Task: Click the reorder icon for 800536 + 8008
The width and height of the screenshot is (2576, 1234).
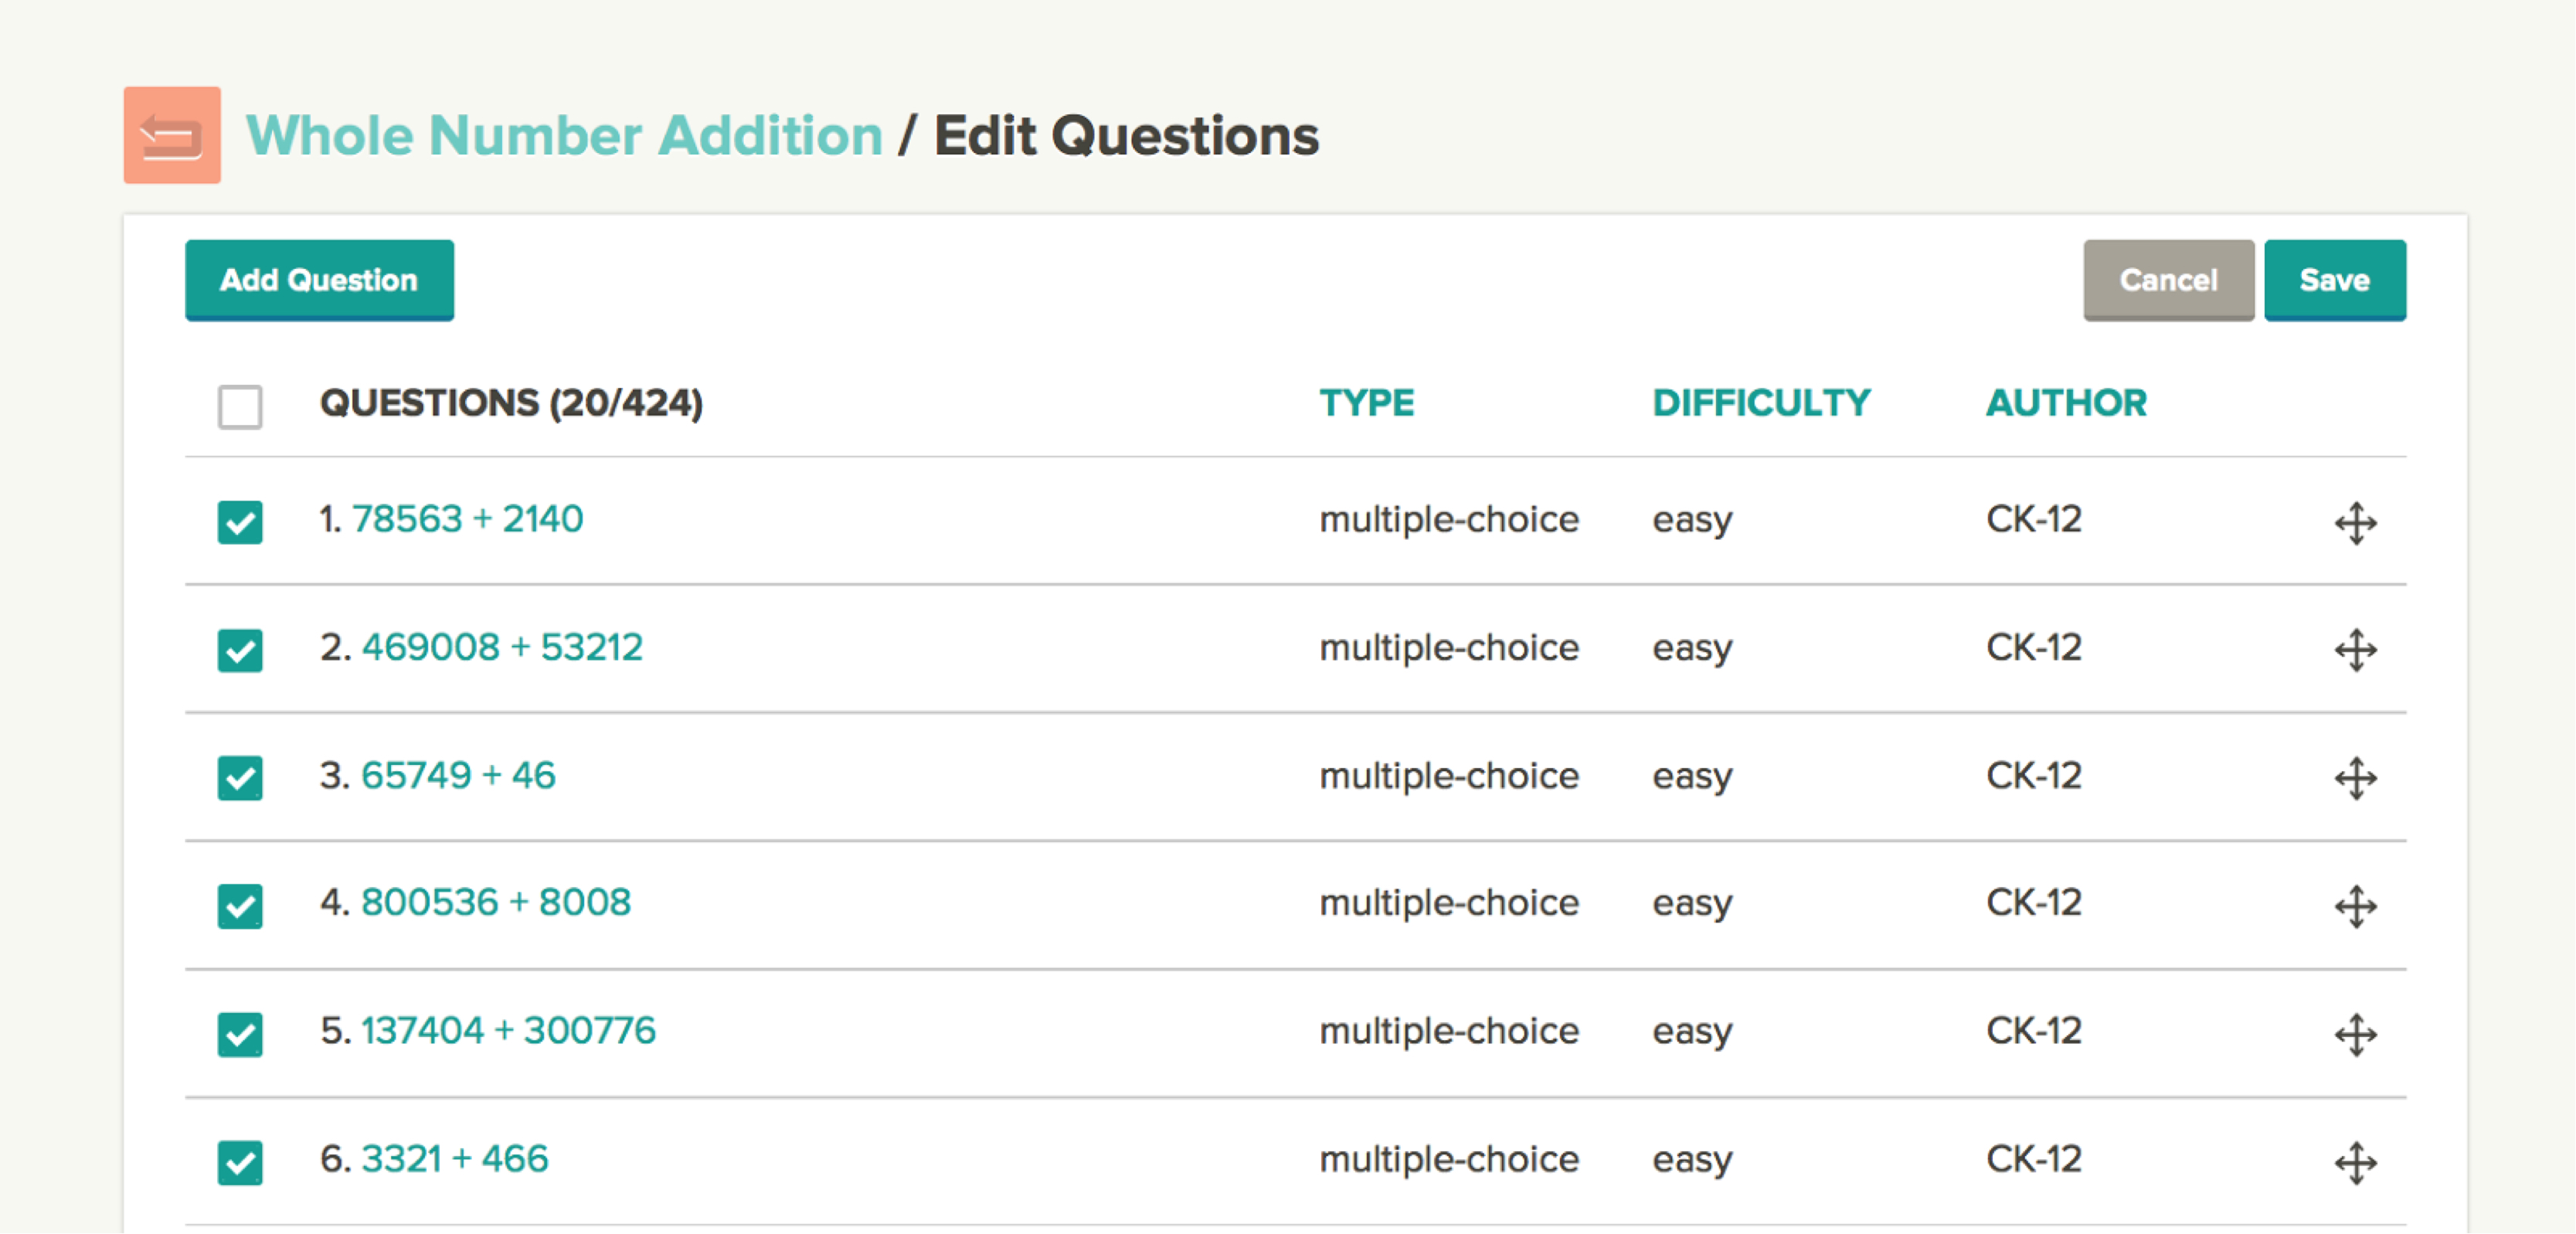Action: tap(2355, 906)
